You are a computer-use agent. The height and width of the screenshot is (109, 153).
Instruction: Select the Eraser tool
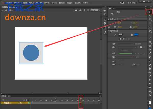[x=150, y=80]
